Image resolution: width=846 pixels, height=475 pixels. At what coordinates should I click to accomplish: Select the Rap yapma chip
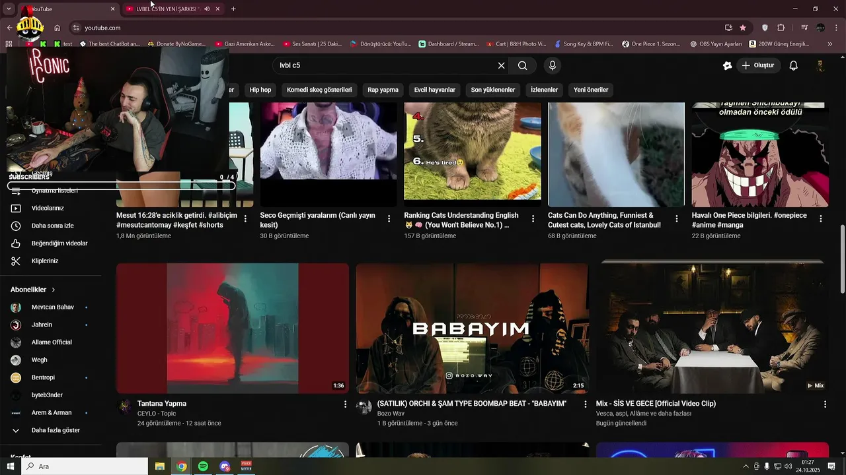(383, 90)
